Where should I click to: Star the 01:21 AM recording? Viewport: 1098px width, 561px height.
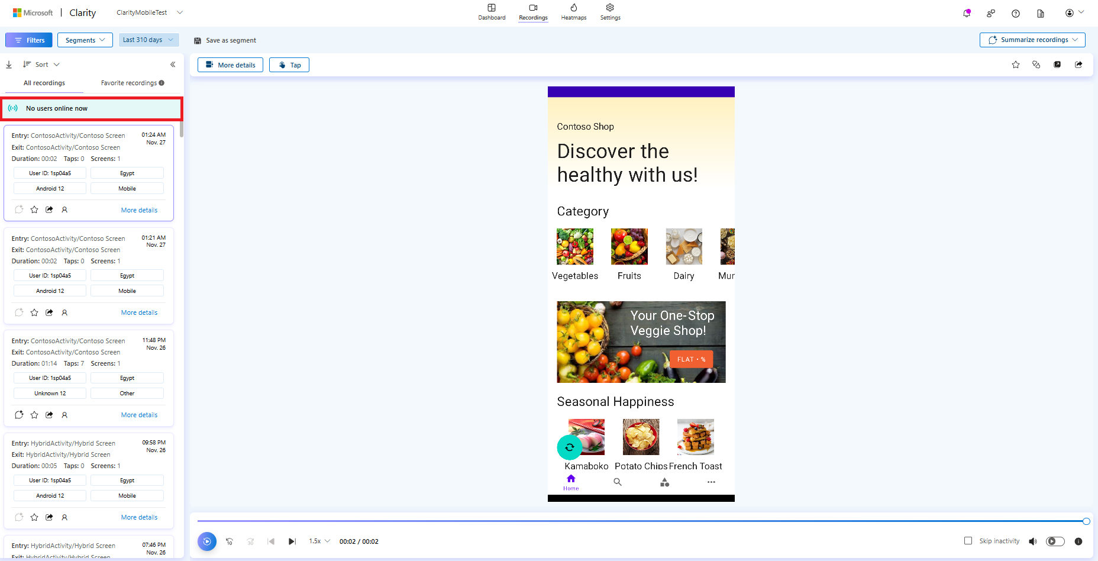[x=34, y=312]
